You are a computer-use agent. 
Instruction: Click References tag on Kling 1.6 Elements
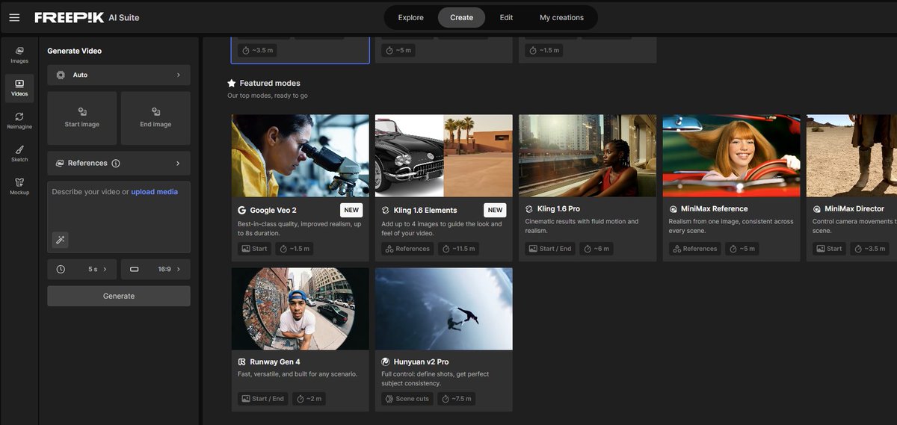click(x=406, y=249)
